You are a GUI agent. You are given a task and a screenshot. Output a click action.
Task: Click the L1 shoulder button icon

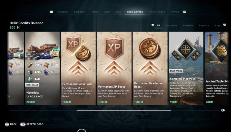click(x=51, y=12)
